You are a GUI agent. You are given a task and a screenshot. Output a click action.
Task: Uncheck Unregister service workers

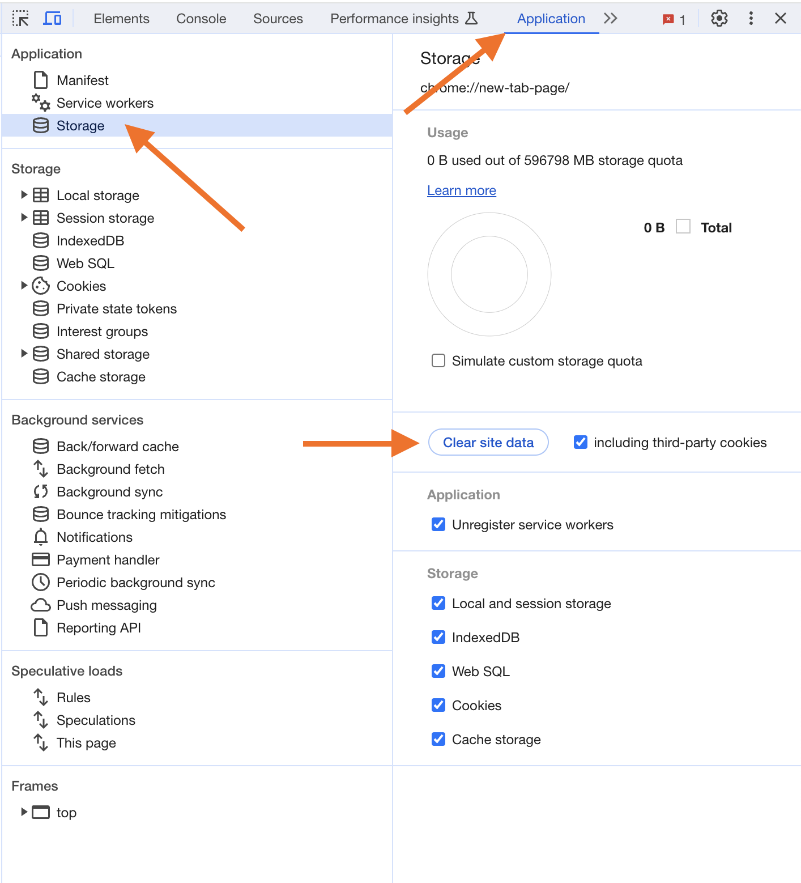[438, 525]
